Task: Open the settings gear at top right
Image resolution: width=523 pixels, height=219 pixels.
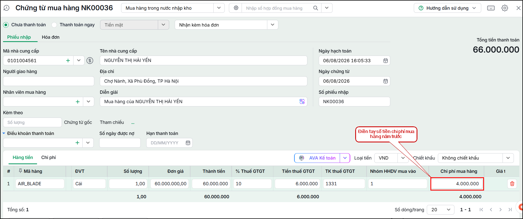Action: click(505, 8)
